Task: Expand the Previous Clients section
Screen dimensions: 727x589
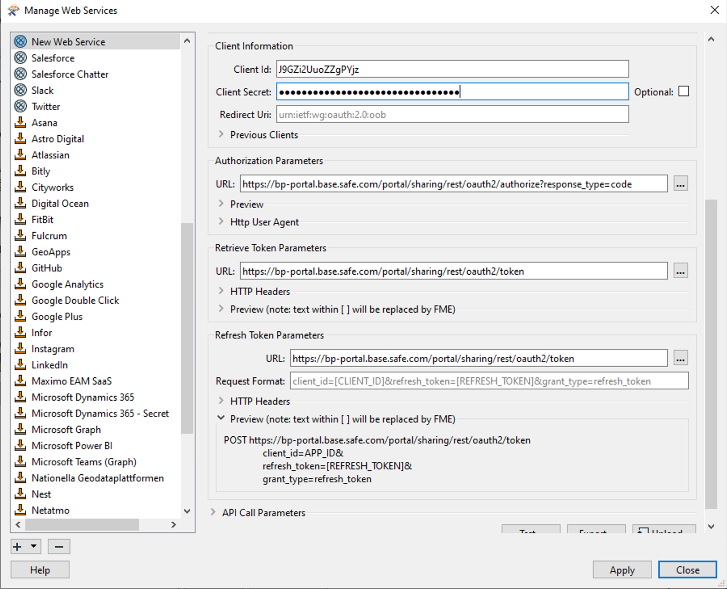Action: 221,134
